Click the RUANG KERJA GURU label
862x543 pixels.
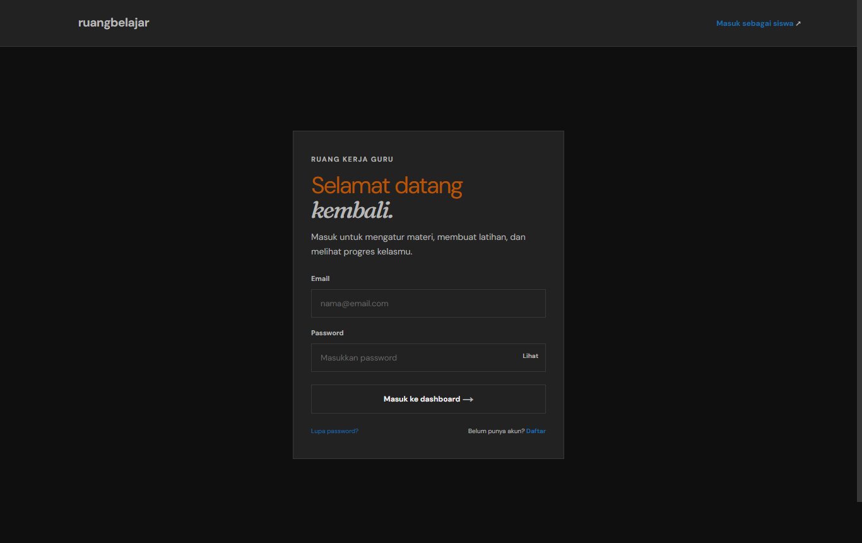tap(352, 159)
